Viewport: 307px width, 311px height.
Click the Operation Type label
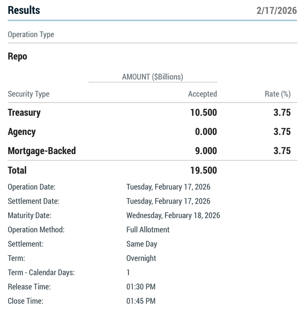click(x=31, y=35)
